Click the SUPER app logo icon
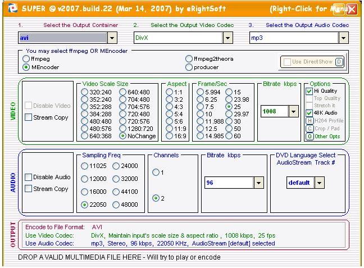The width and height of the screenshot is (364, 268). click(12, 8)
